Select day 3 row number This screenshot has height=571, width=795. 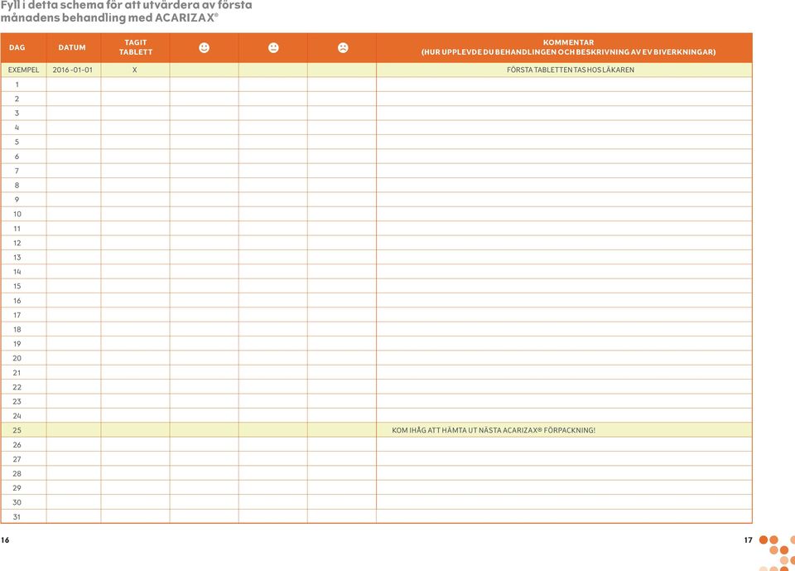(17, 114)
